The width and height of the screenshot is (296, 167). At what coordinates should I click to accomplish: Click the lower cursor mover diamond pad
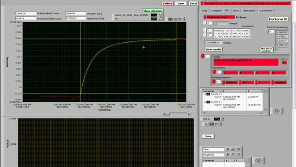point(259,161)
